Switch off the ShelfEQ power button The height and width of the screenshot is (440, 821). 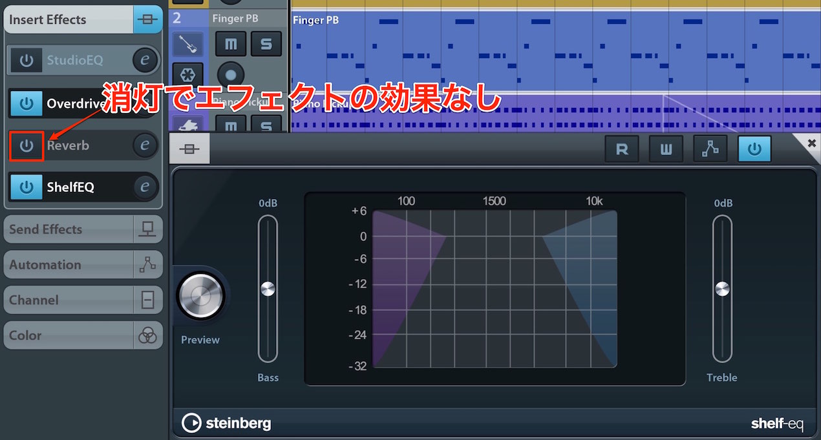27,187
